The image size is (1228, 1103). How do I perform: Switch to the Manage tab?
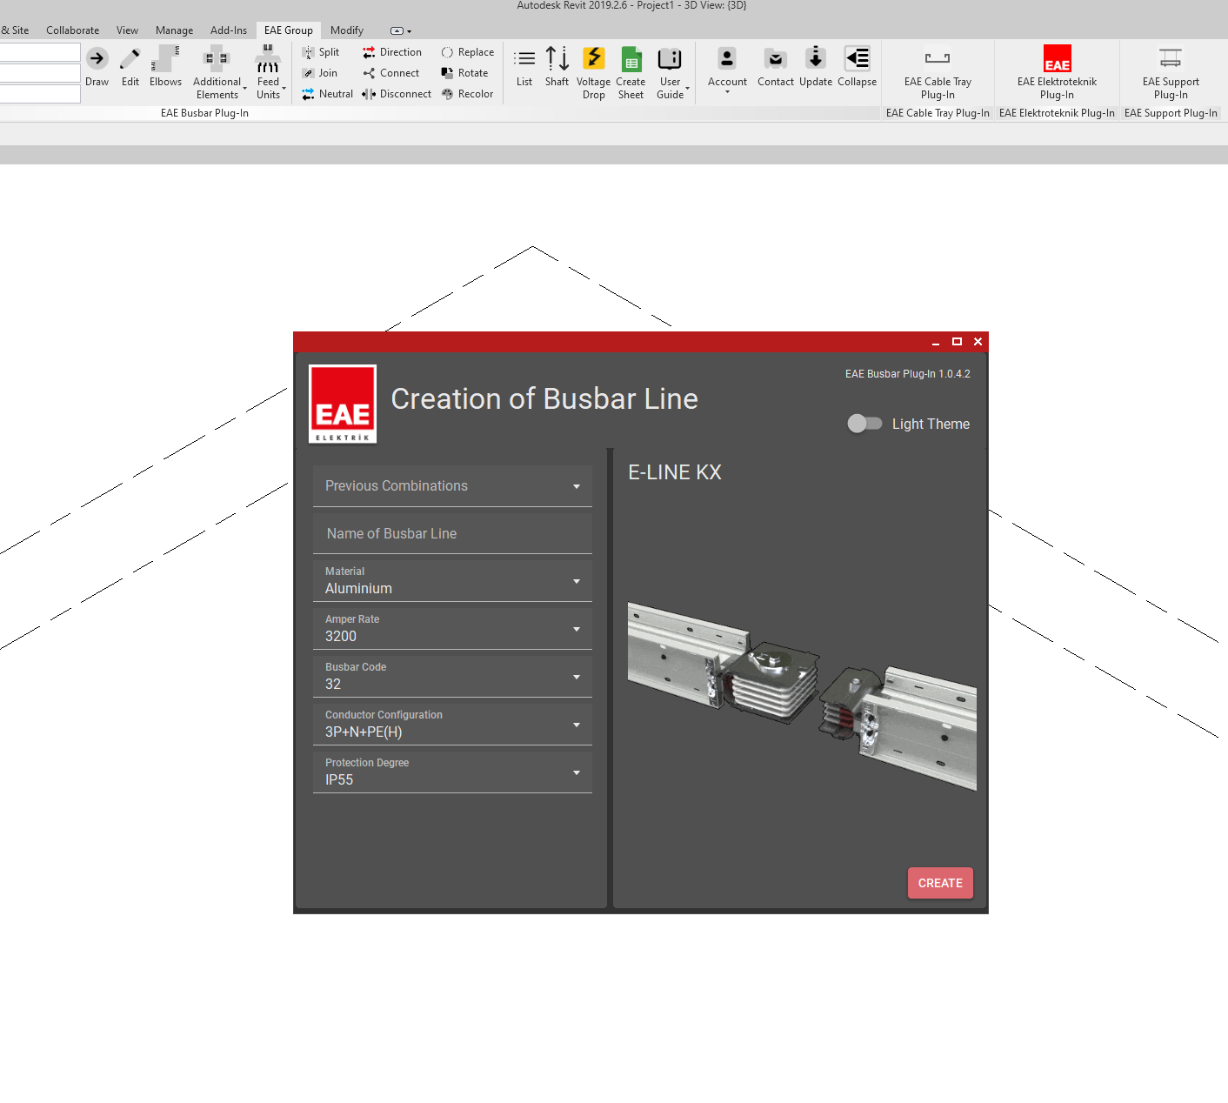(x=175, y=30)
